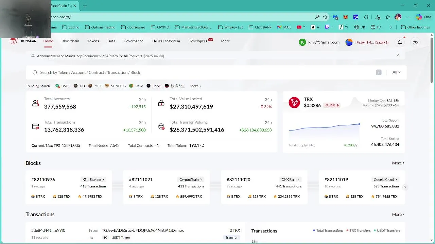Expand the More navigation menu
The height and width of the screenshot is (244, 435).
pyautogui.click(x=225, y=41)
